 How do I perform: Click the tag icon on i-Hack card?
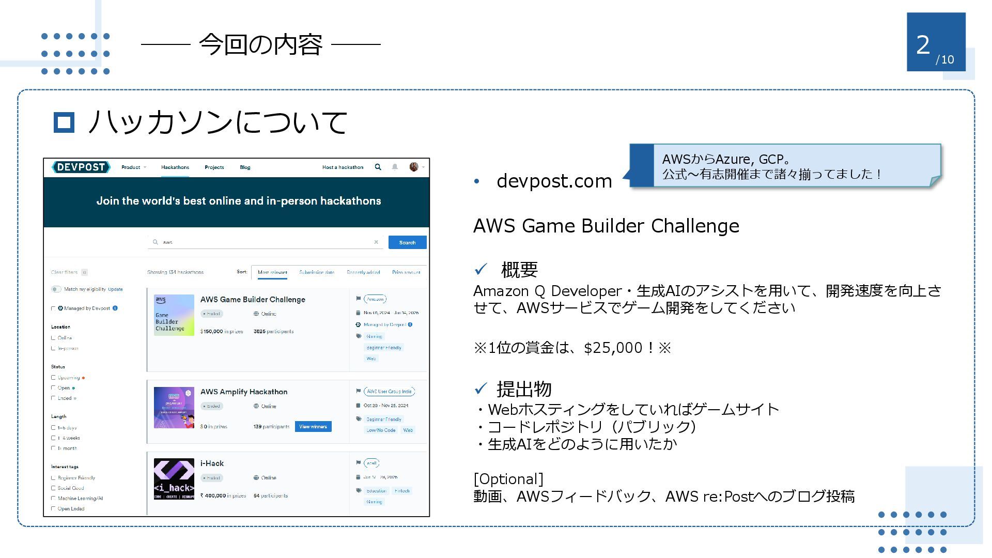358,490
